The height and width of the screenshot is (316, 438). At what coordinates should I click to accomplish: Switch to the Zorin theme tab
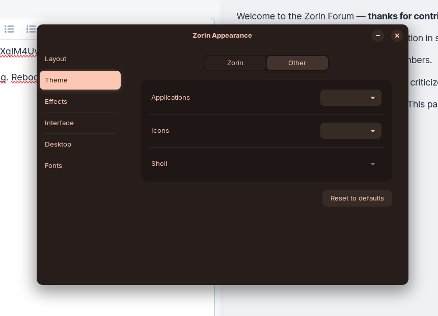pos(235,63)
